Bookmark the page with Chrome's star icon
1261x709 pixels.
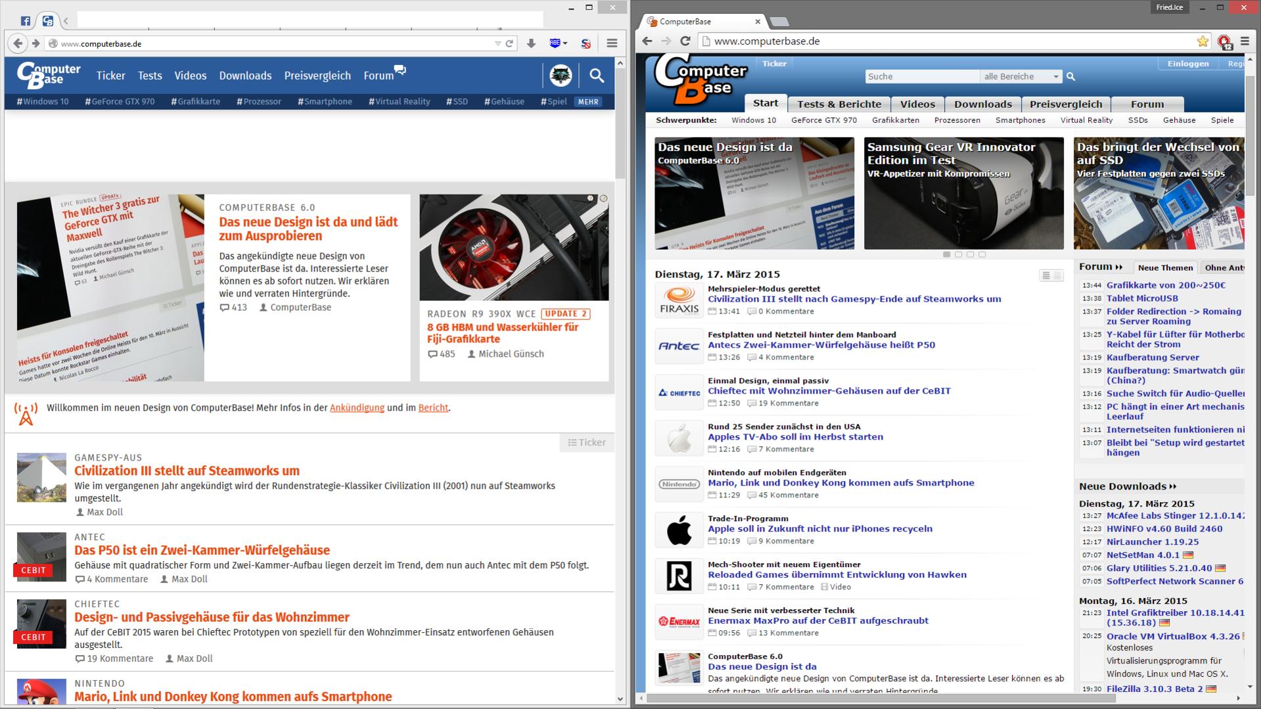point(1203,41)
